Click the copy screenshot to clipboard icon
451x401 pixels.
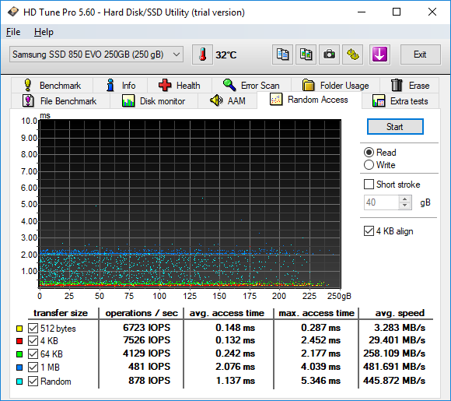coord(306,55)
